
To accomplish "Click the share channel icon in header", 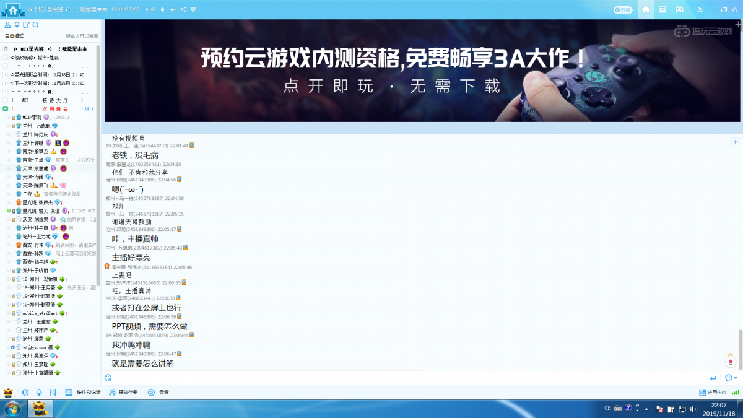I will (x=183, y=10).
